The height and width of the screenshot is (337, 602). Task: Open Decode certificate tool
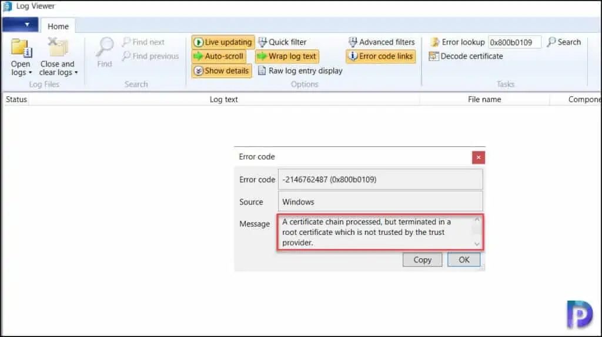tap(466, 56)
